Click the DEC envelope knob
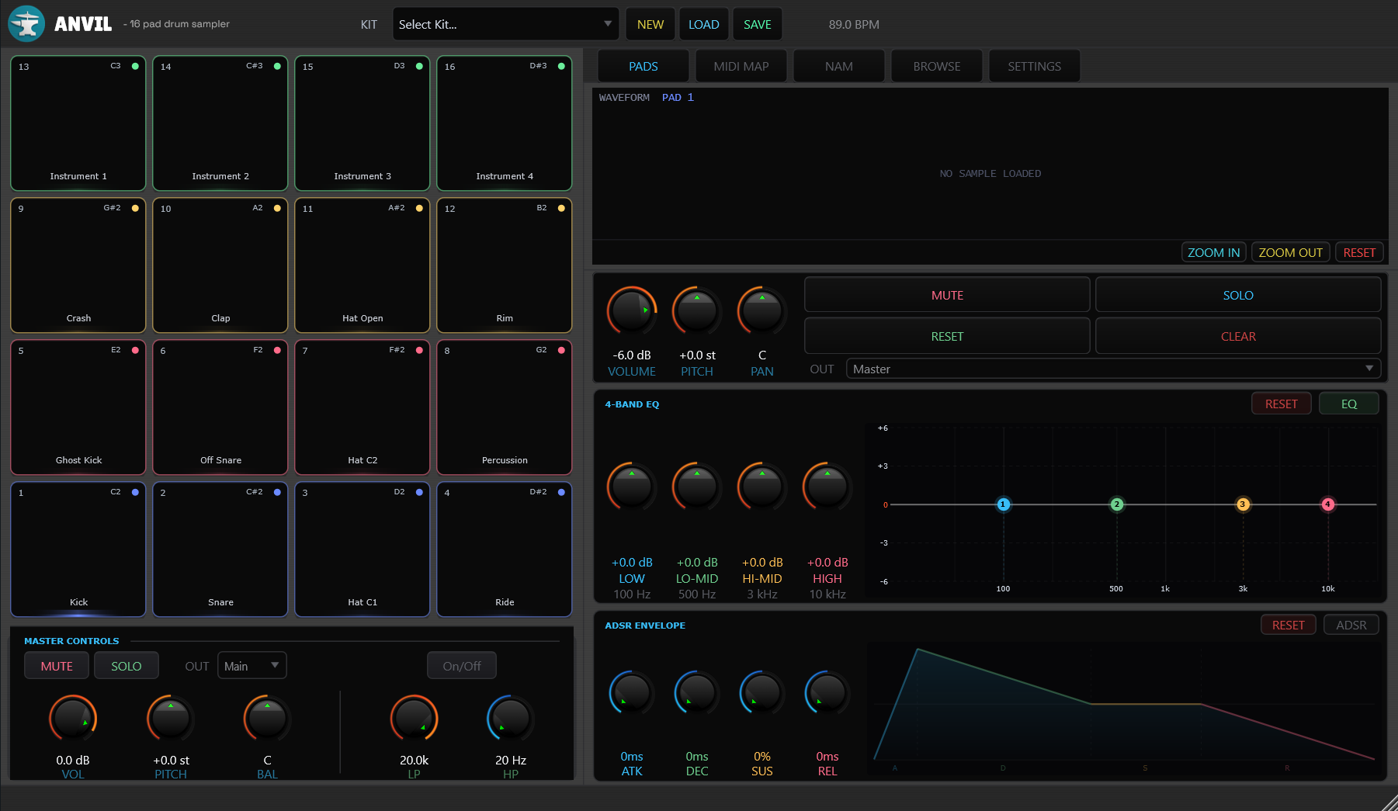This screenshot has width=1398, height=811. tap(697, 692)
